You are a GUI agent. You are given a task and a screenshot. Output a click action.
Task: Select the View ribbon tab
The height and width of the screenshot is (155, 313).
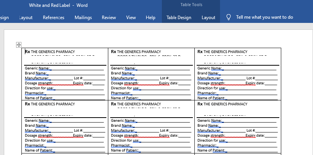(131, 18)
